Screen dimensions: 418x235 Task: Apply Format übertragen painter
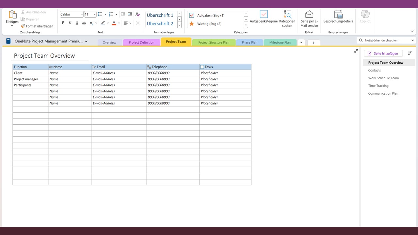click(x=37, y=26)
